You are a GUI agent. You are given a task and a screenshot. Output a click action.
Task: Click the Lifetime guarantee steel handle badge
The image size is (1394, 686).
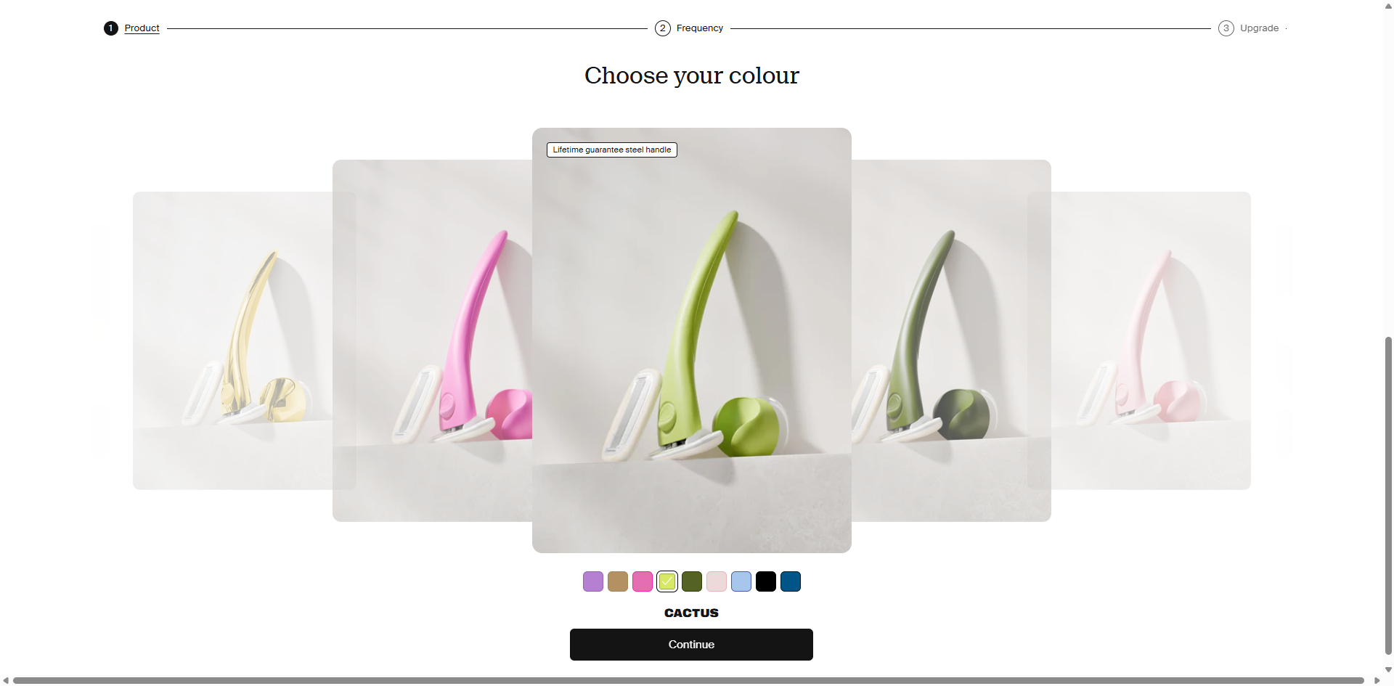[612, 150]
